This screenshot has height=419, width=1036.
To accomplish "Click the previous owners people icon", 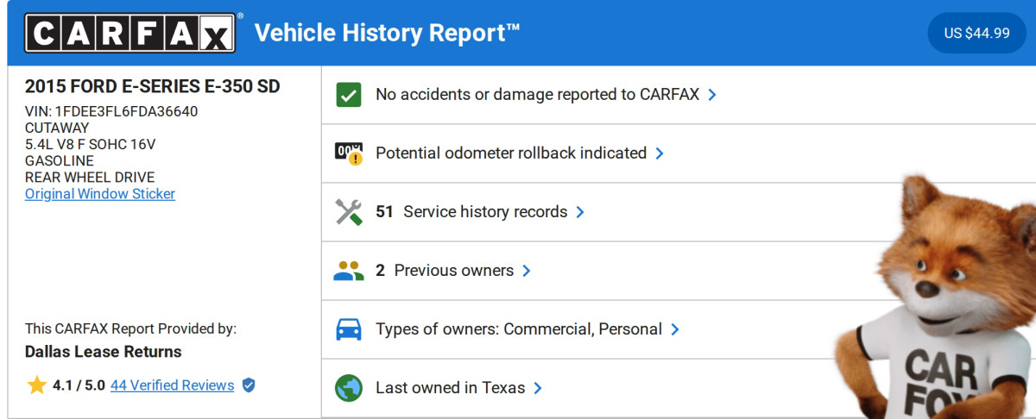I will click(349, 271).
